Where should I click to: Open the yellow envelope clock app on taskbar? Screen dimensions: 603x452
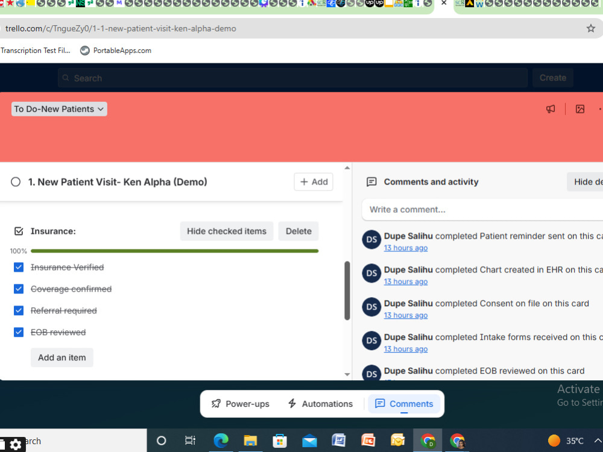pyautogui.click(x=397, y=441)
